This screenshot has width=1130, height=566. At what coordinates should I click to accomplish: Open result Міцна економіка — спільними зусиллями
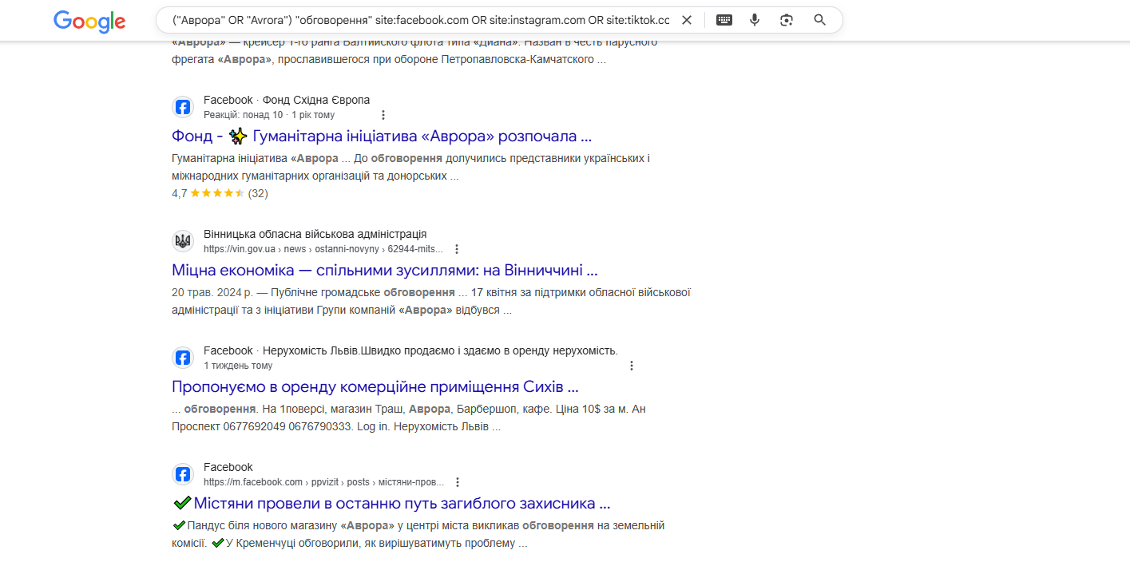(x=385, y=270)
